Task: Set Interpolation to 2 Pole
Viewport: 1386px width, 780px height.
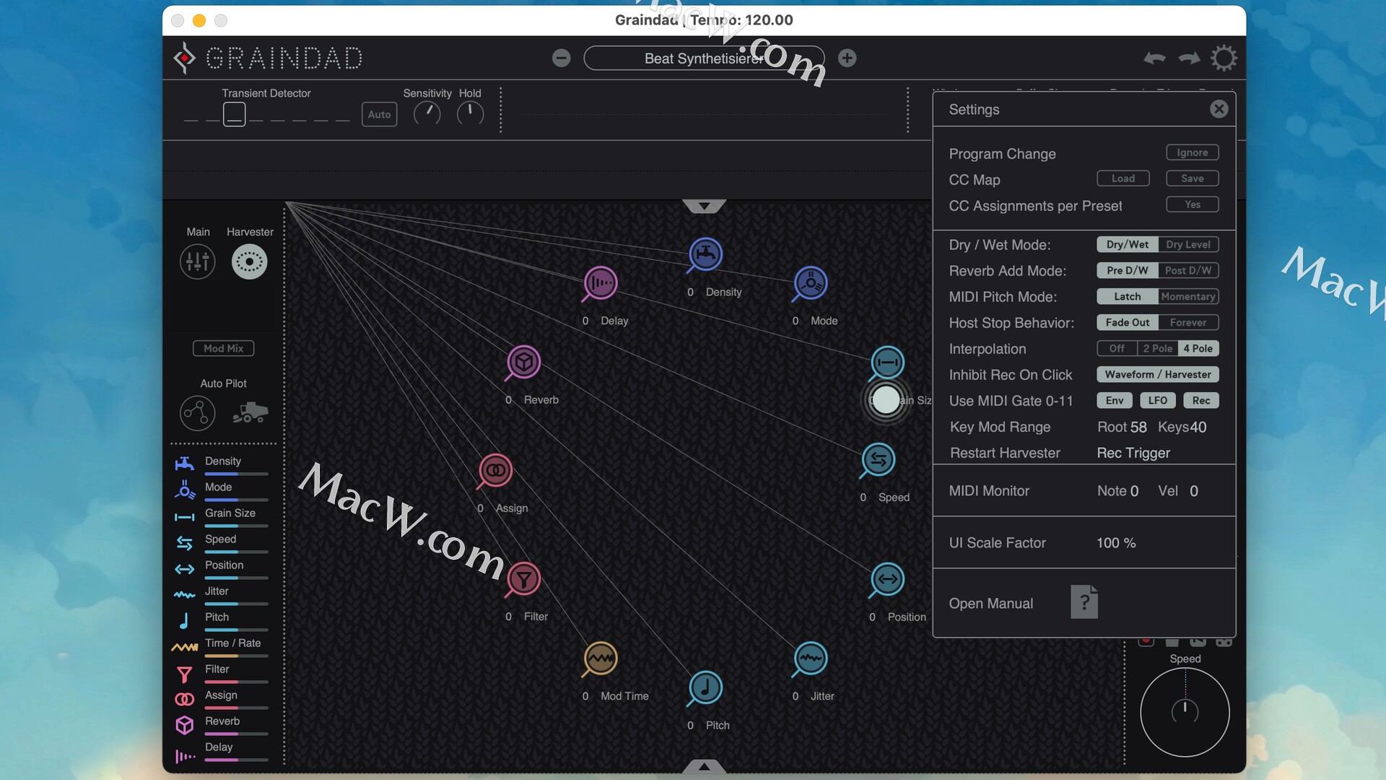Action: 1158,349
